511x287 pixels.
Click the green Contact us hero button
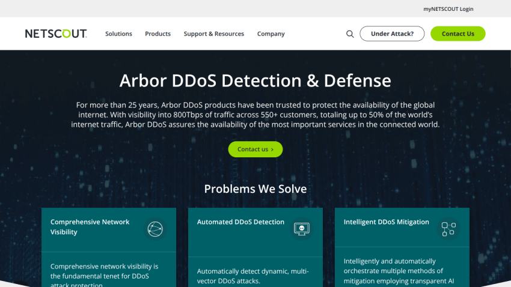(255, 150)
